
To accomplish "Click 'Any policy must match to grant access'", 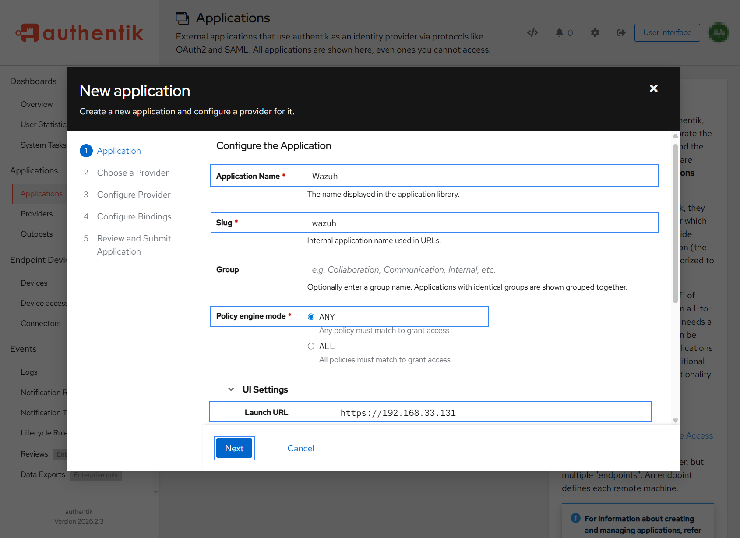I will click(x=384, y=330).
